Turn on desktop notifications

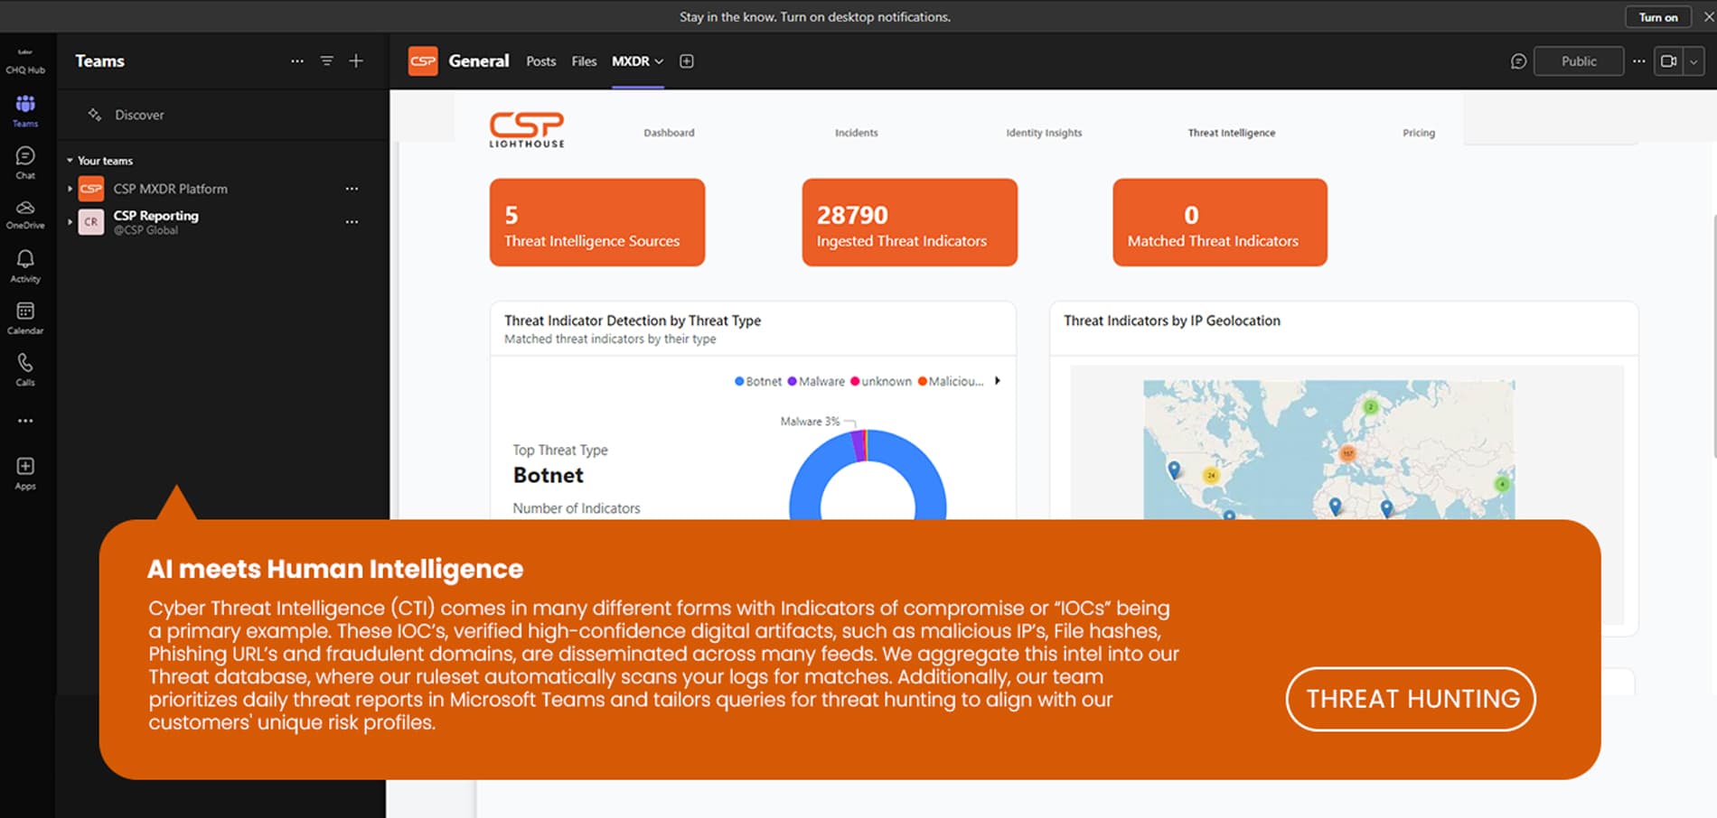pos(1658,17)
